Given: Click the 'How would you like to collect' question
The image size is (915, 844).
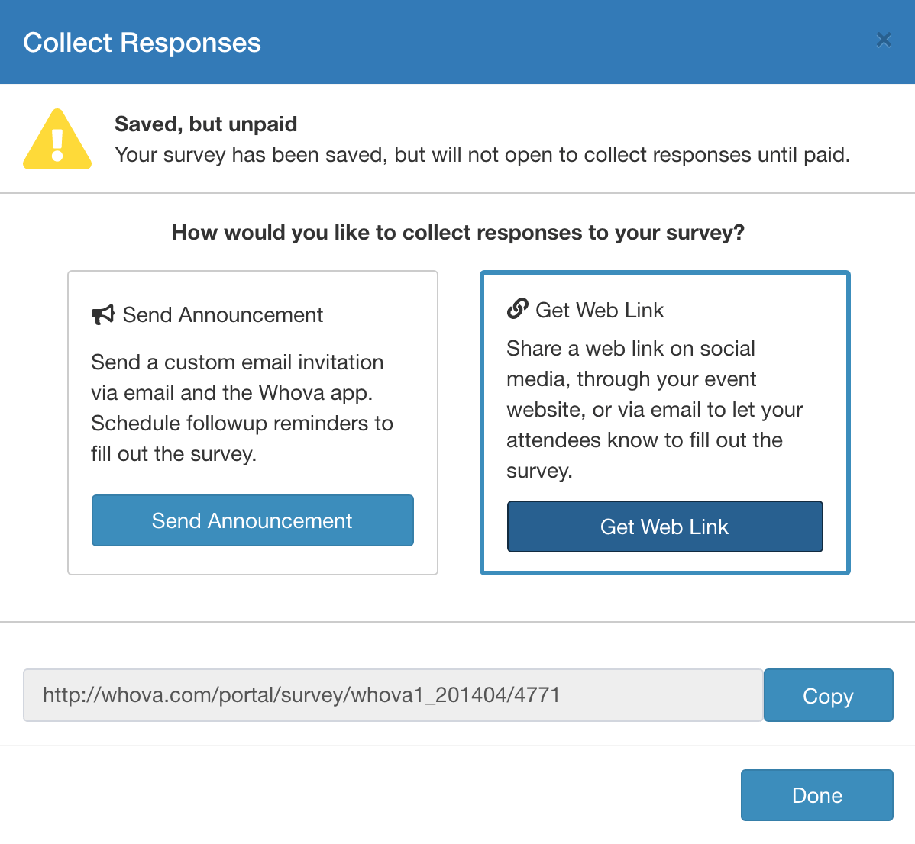Looking at the screenshot, I should pos(457,232).
